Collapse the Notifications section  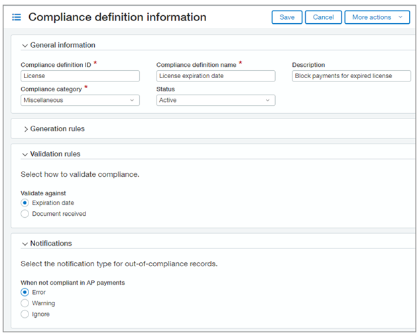25,244
